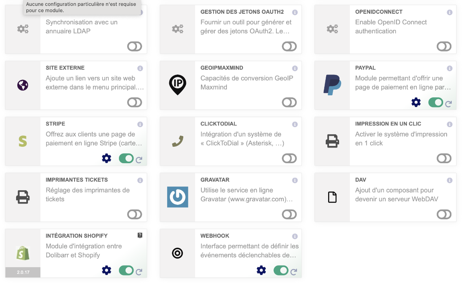Screen dimensions: 471x297
Task: Open Shopify integration settings gear
Action: [x=106, y=270]
